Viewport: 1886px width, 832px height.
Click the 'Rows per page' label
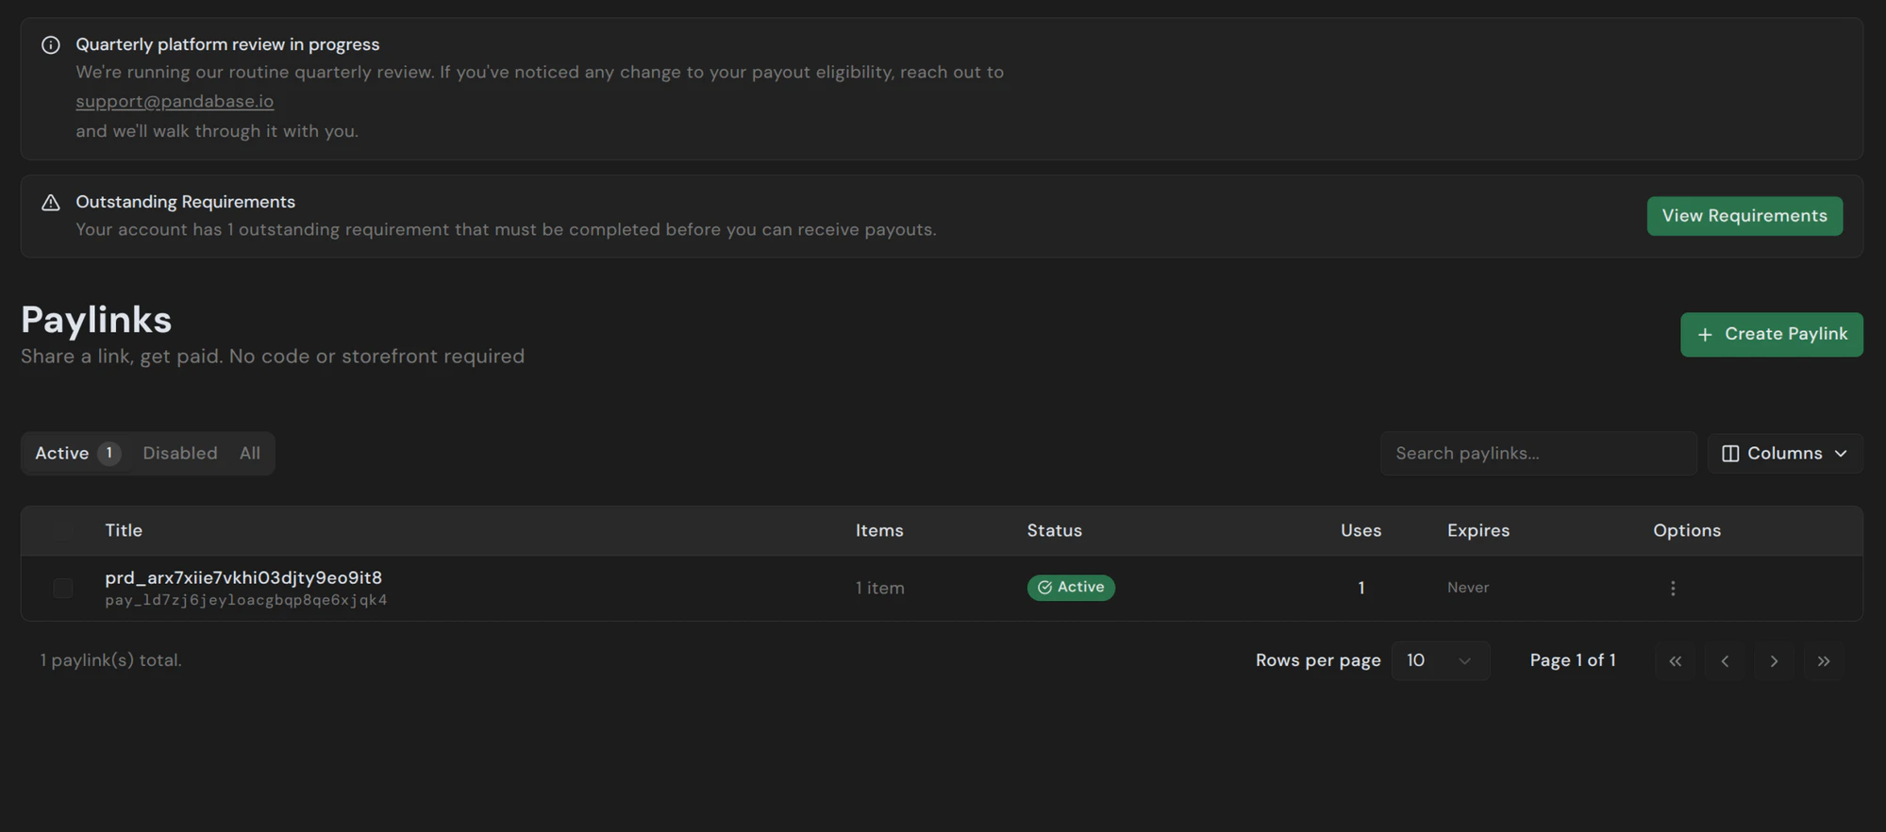pyautogui.click(x=1318, y=660)
